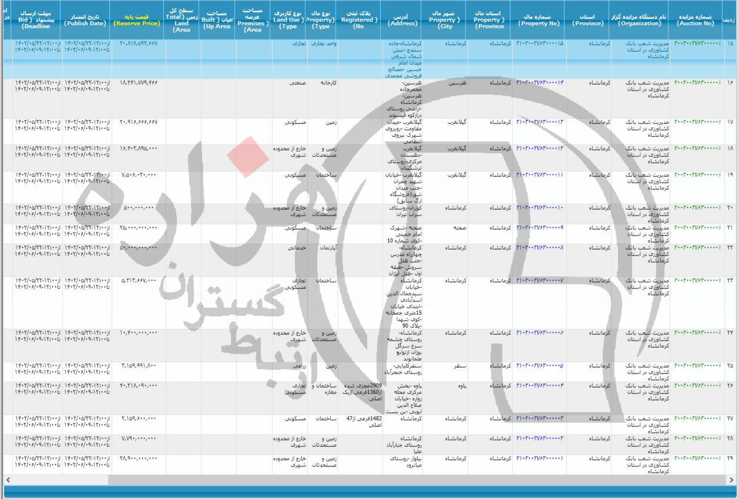Open the property number link for the Sonqor farmland row
This screenshot has width=739, height=499.
pyautogui.click(x=539, y=367)
